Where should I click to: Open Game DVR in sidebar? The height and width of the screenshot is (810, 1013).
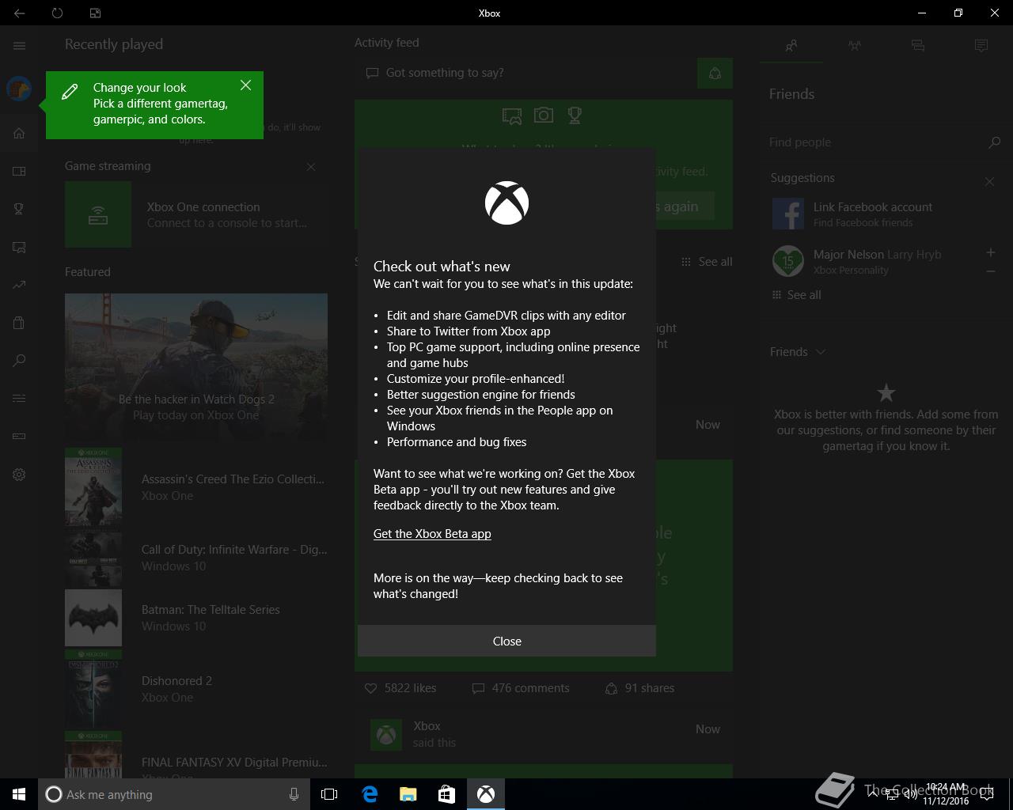tap(19, 247)
